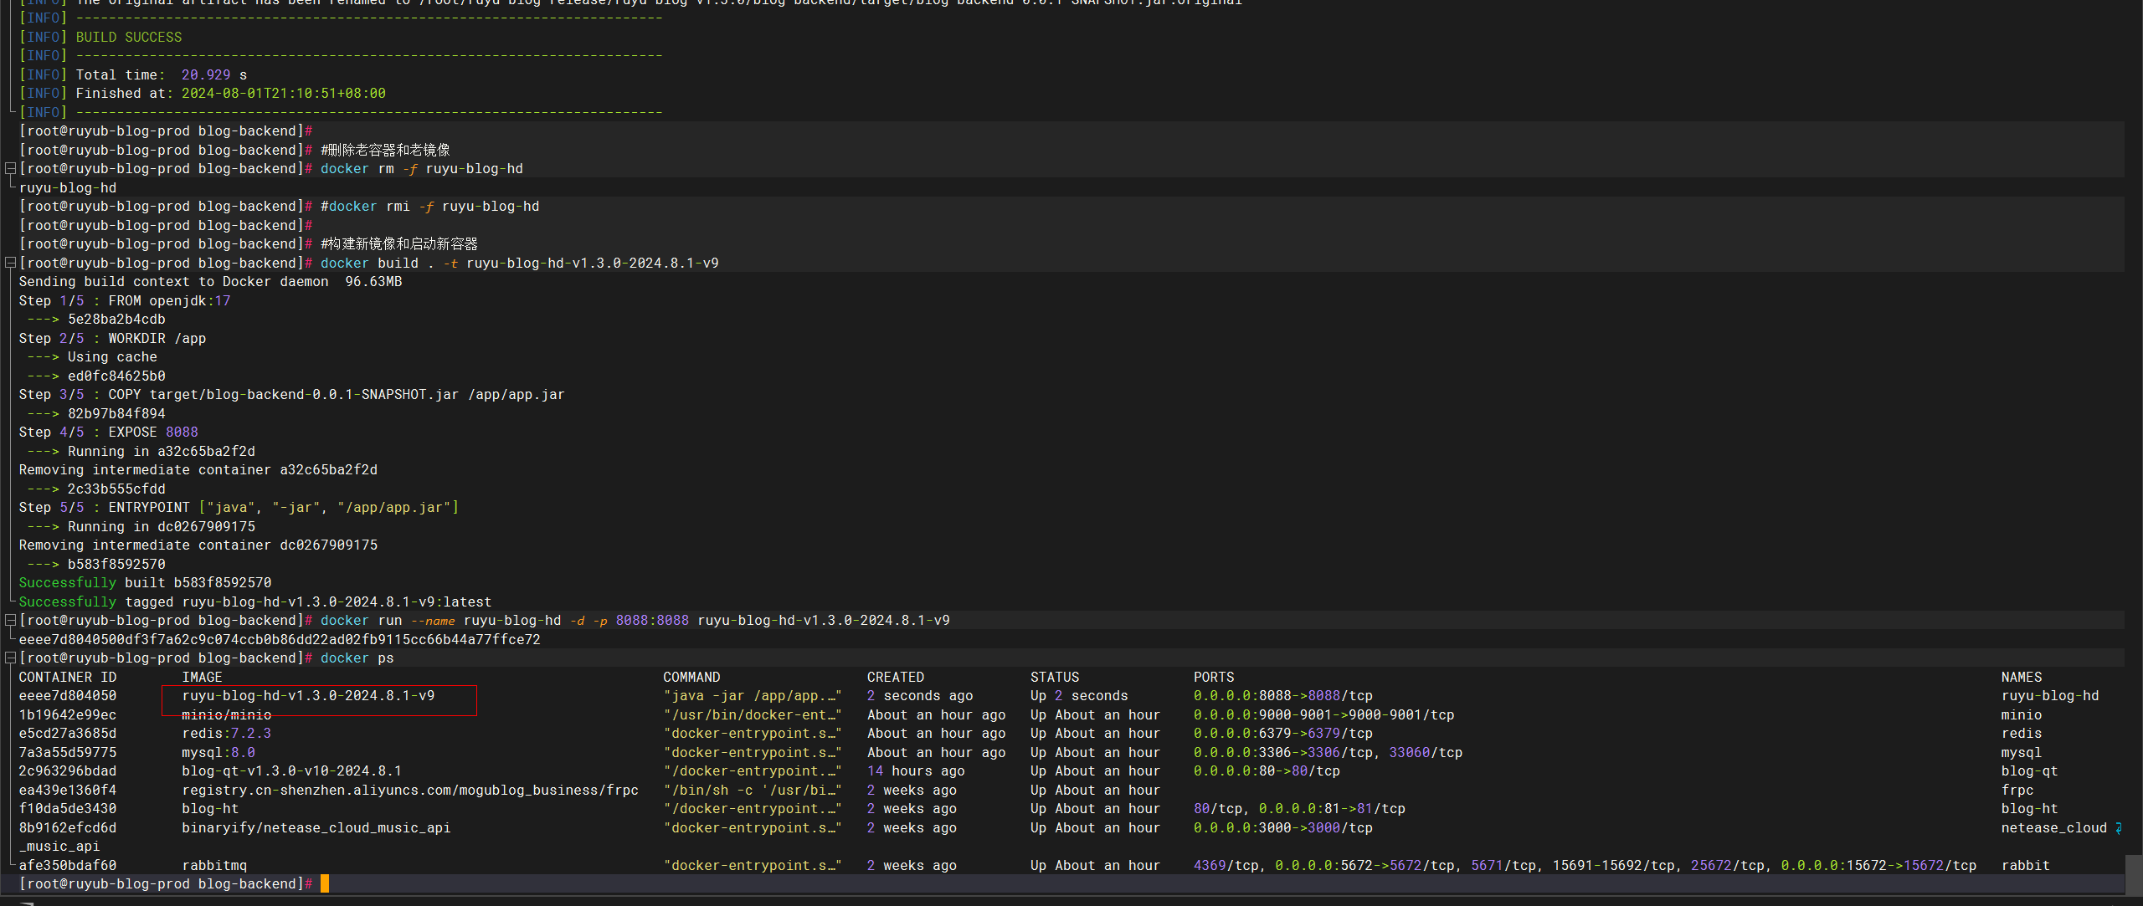
Task: Click the 'NAMES' column header
Action: [2022, 677]
